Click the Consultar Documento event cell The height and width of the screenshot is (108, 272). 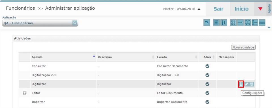[173, 66]
